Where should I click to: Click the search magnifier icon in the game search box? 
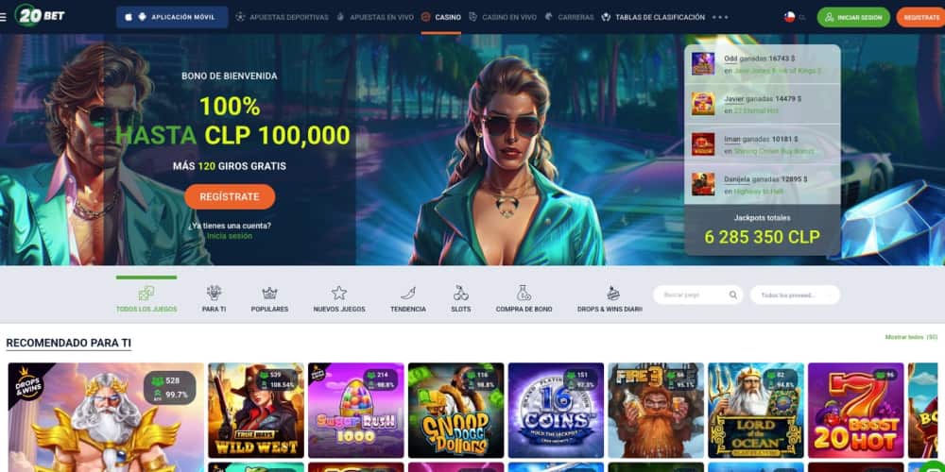[x=733, y=295]
